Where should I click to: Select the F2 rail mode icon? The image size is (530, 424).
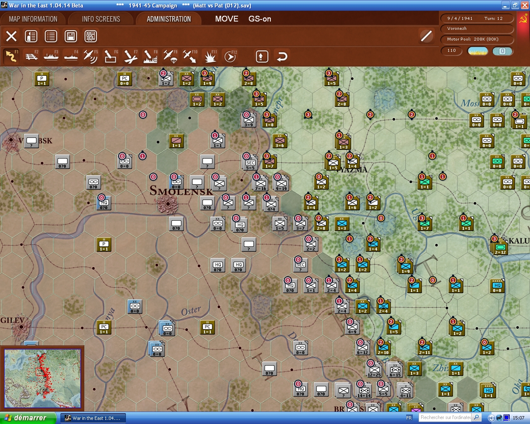(31, 56)
